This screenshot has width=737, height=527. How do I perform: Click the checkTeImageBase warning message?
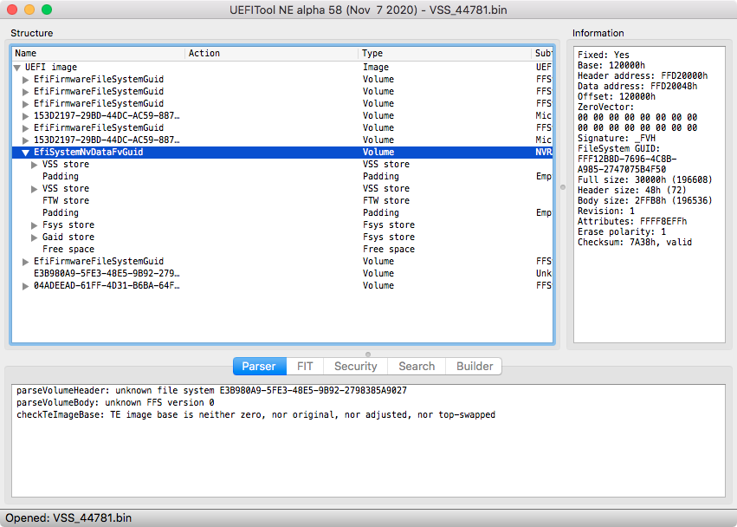pyautogui.click(x=255, y=415)
